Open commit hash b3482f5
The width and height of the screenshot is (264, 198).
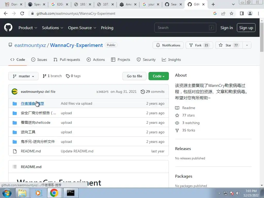102,92
